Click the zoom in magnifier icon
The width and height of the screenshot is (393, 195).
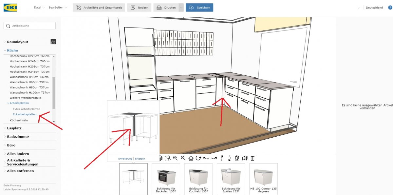175,158
